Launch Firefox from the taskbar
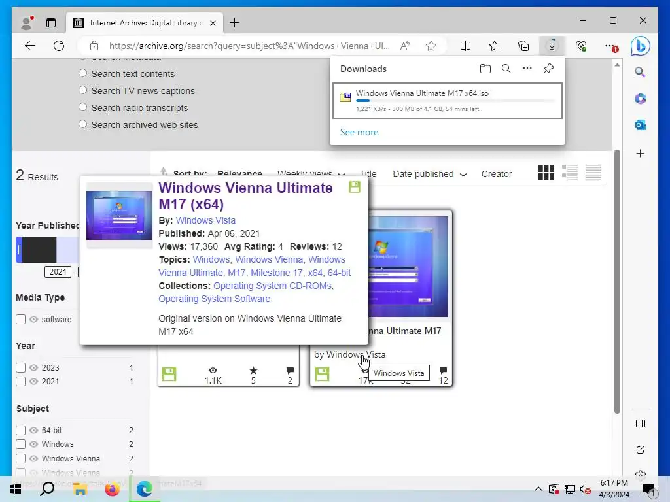The width and height of the screenshot is (670, 502). [113, 488]
